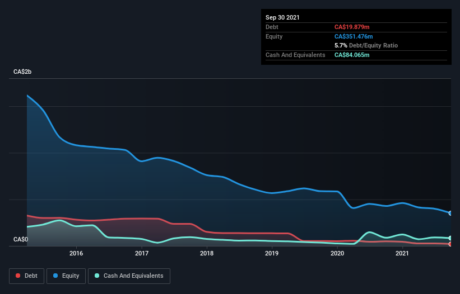
Task: Click Cash And Equivalents label in tooltip
Action: pos(295,55)
